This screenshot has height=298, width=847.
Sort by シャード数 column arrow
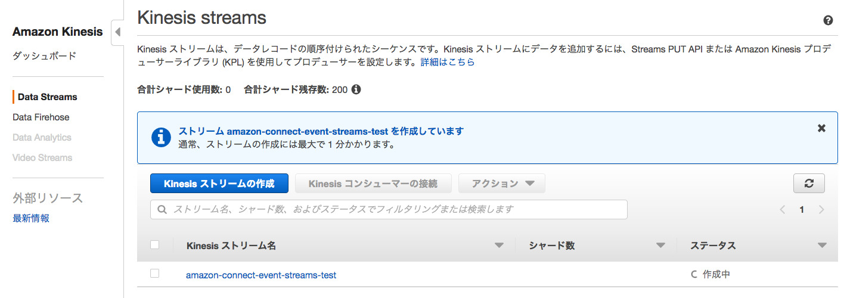click(660, 246)
